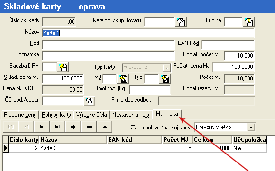Click the Počet MJ cell value 5

point(177,148)
